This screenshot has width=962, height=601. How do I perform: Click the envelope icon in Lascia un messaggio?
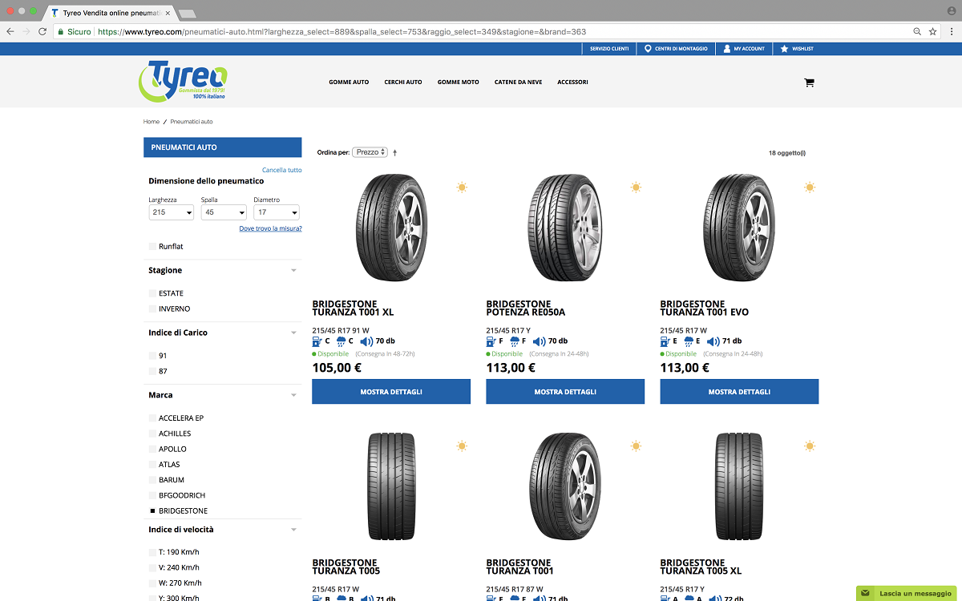(865, 594)
